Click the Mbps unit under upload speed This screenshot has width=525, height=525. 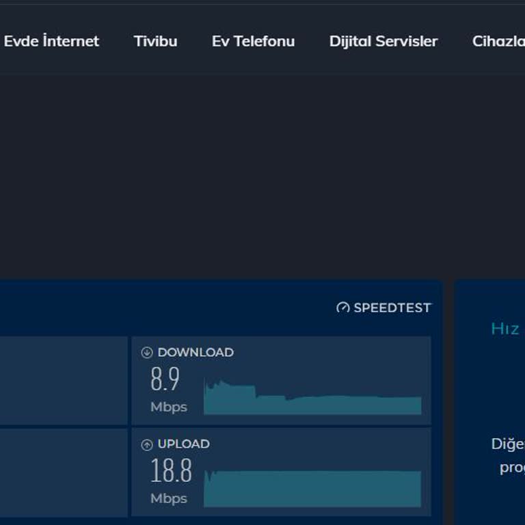coord(168,498)
